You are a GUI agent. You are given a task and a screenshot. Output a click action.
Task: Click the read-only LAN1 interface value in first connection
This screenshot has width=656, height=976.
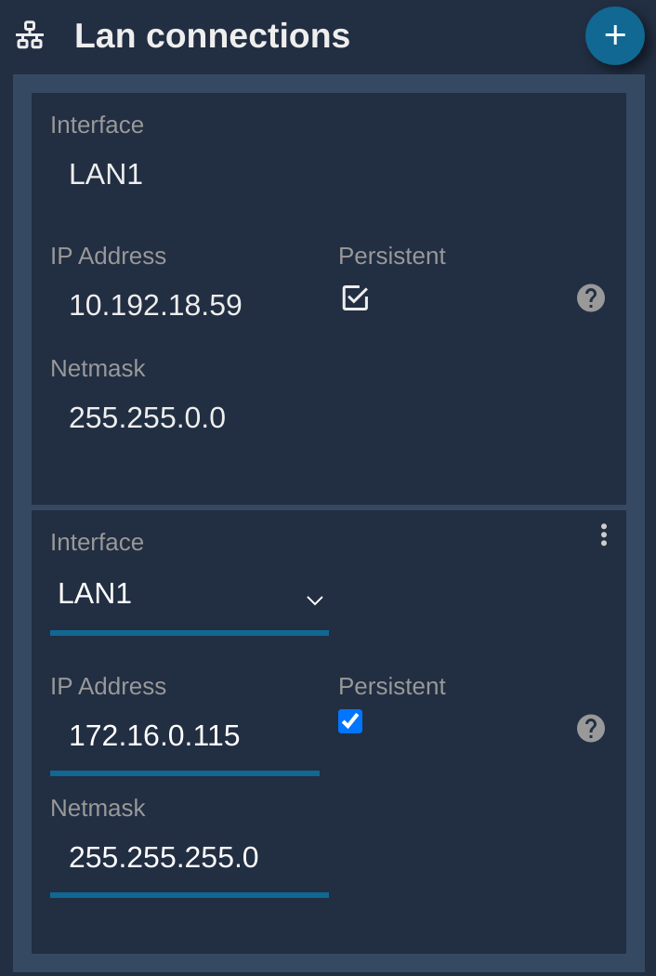pos(106,174)
